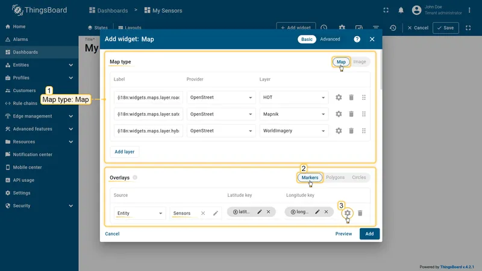Clear the Sensors entity alias
Screen dimensions: 482x271
coord(203,213)
